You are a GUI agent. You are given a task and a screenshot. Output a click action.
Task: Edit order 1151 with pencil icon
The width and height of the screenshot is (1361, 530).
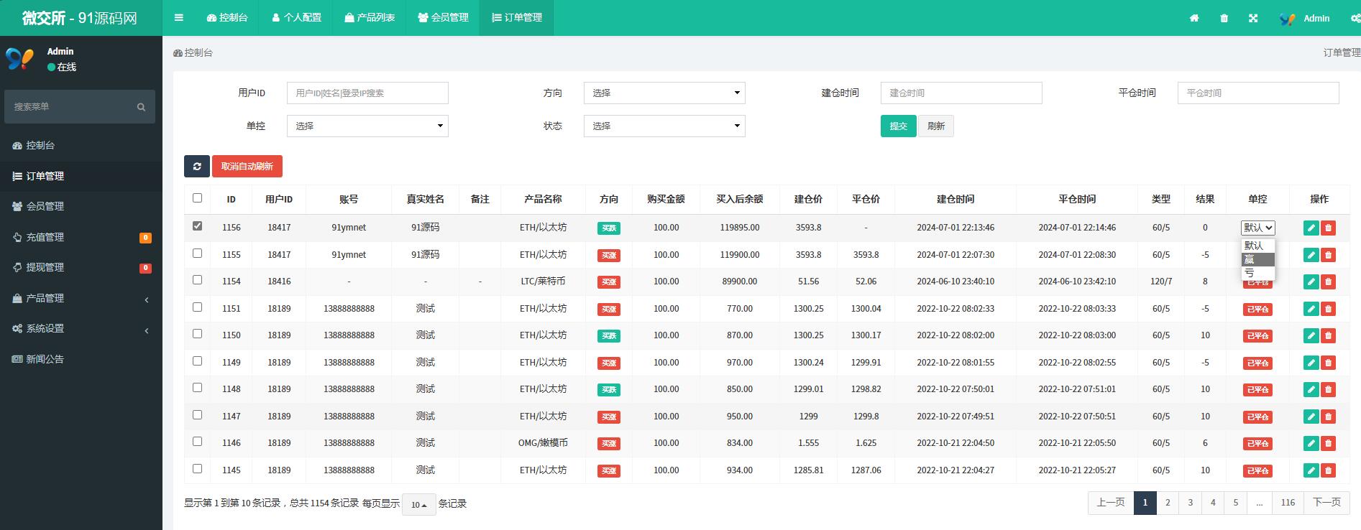pyautogui.click(x=1311, y=309)
